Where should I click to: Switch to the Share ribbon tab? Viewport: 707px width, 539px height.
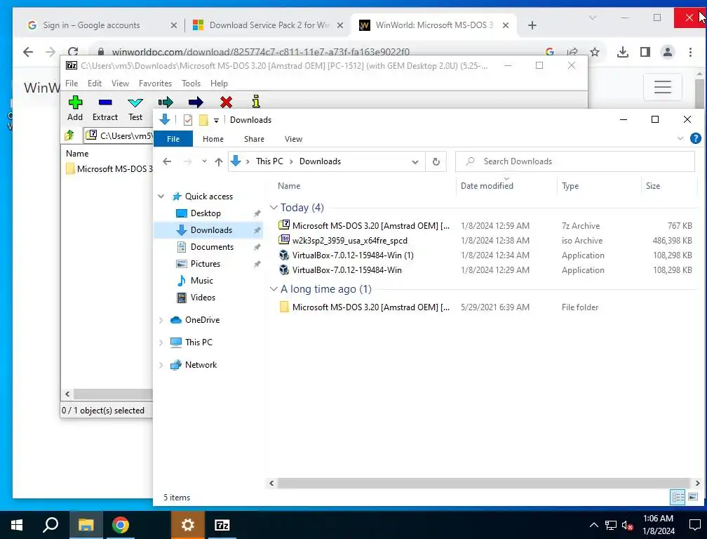pos(254,139)
